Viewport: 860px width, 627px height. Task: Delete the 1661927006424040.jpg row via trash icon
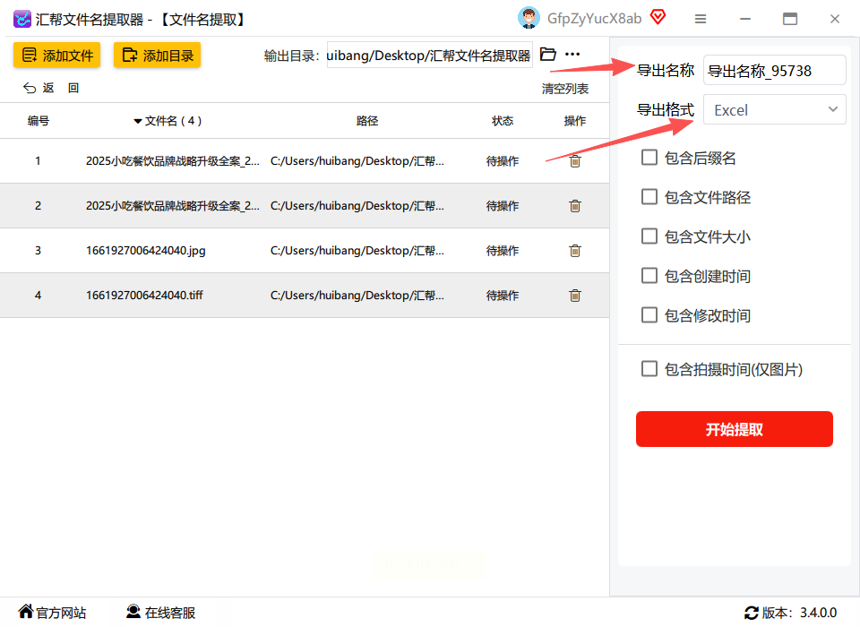(x=575, y=251)
